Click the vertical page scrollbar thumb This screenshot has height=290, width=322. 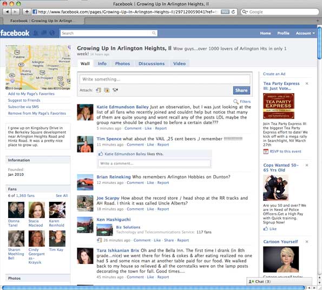tap(319, 43)
